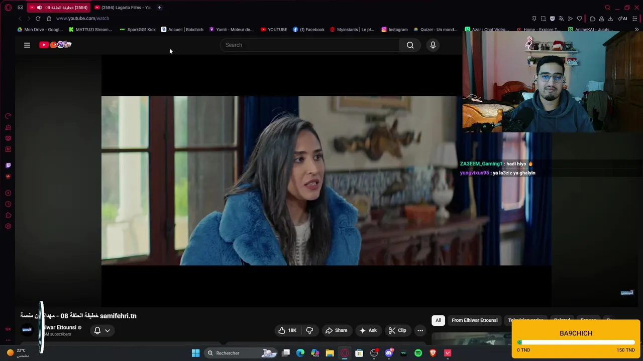Mute the playing YouTube tab via speaker icon
The image size is (643, 361).
pyautogui.click(x=39, y=8)
